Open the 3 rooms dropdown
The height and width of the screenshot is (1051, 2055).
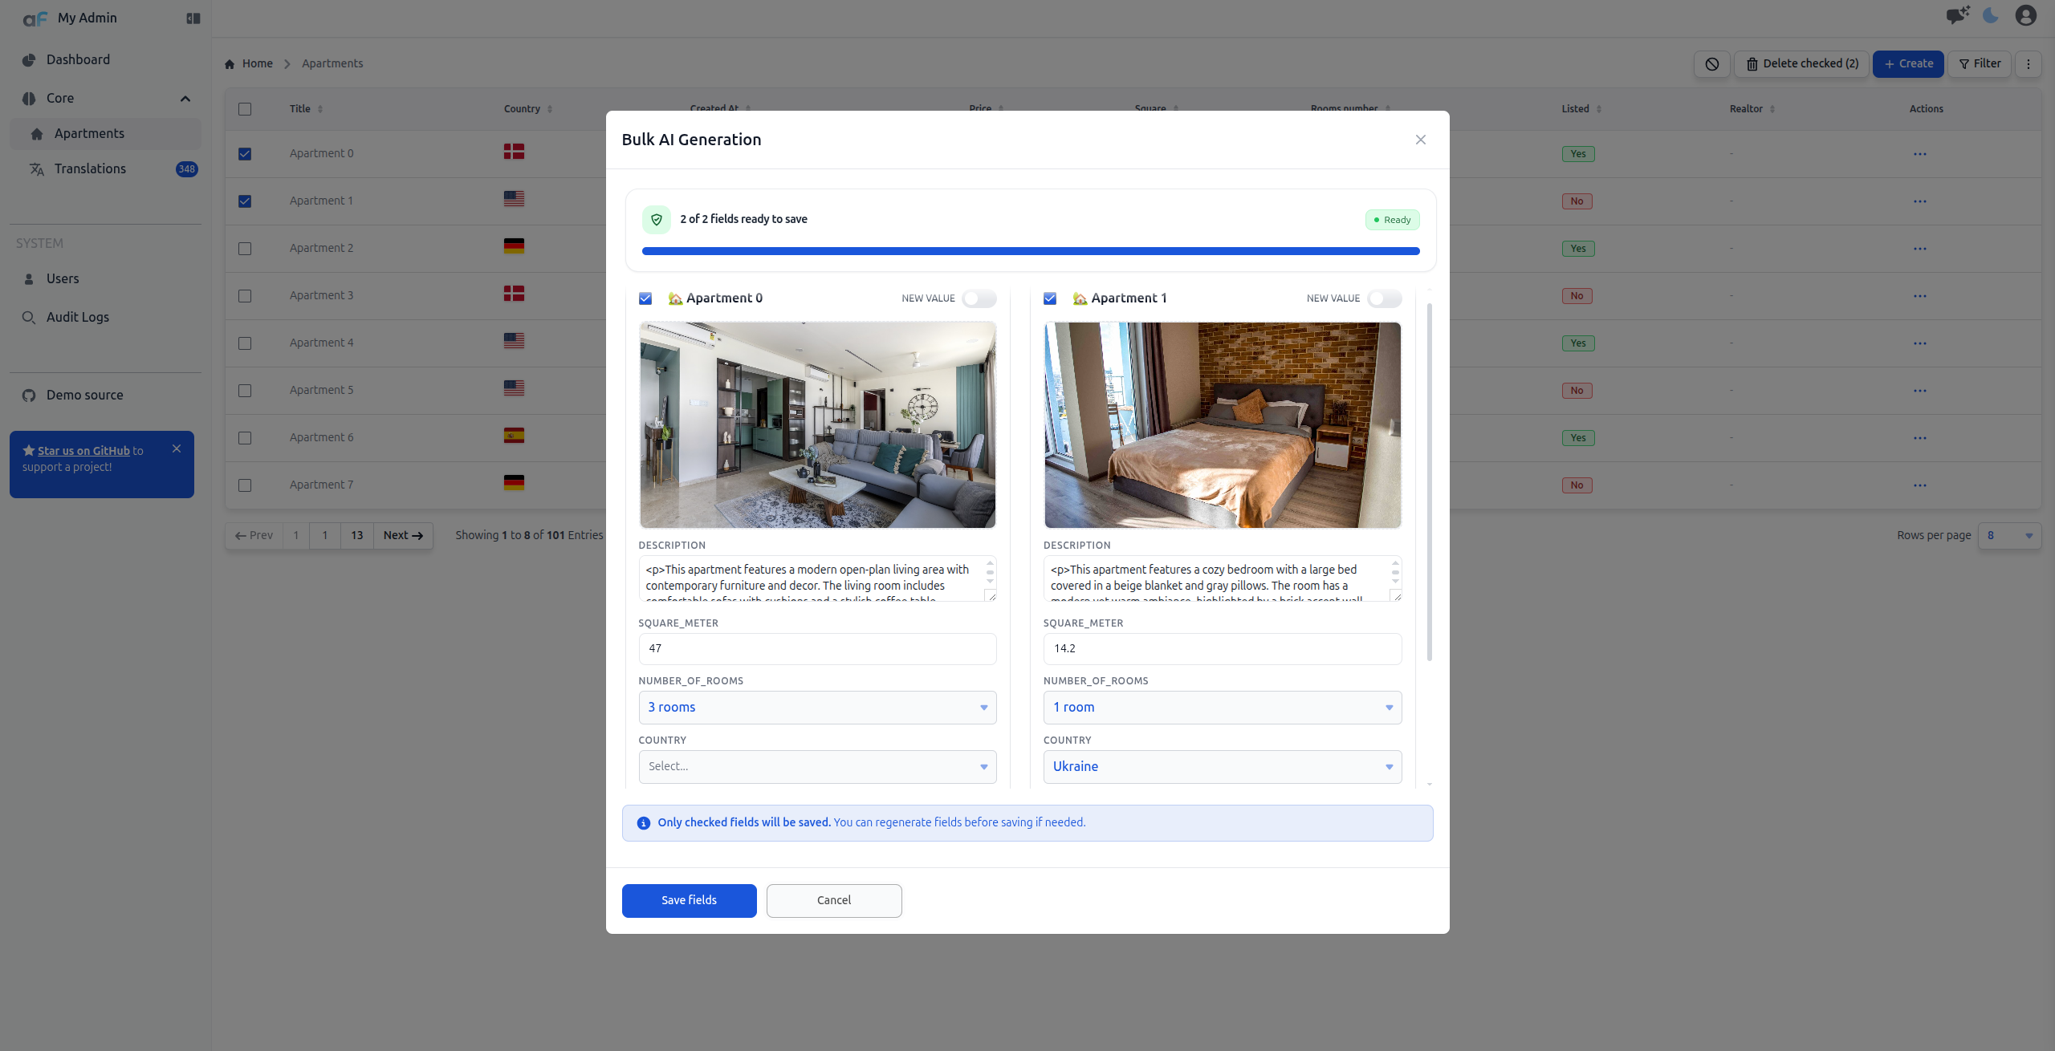817,708
